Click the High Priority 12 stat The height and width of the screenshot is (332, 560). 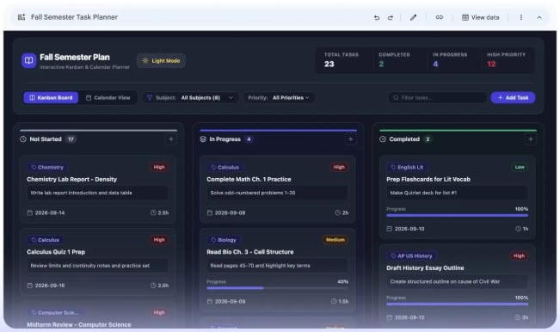[506, 60]
